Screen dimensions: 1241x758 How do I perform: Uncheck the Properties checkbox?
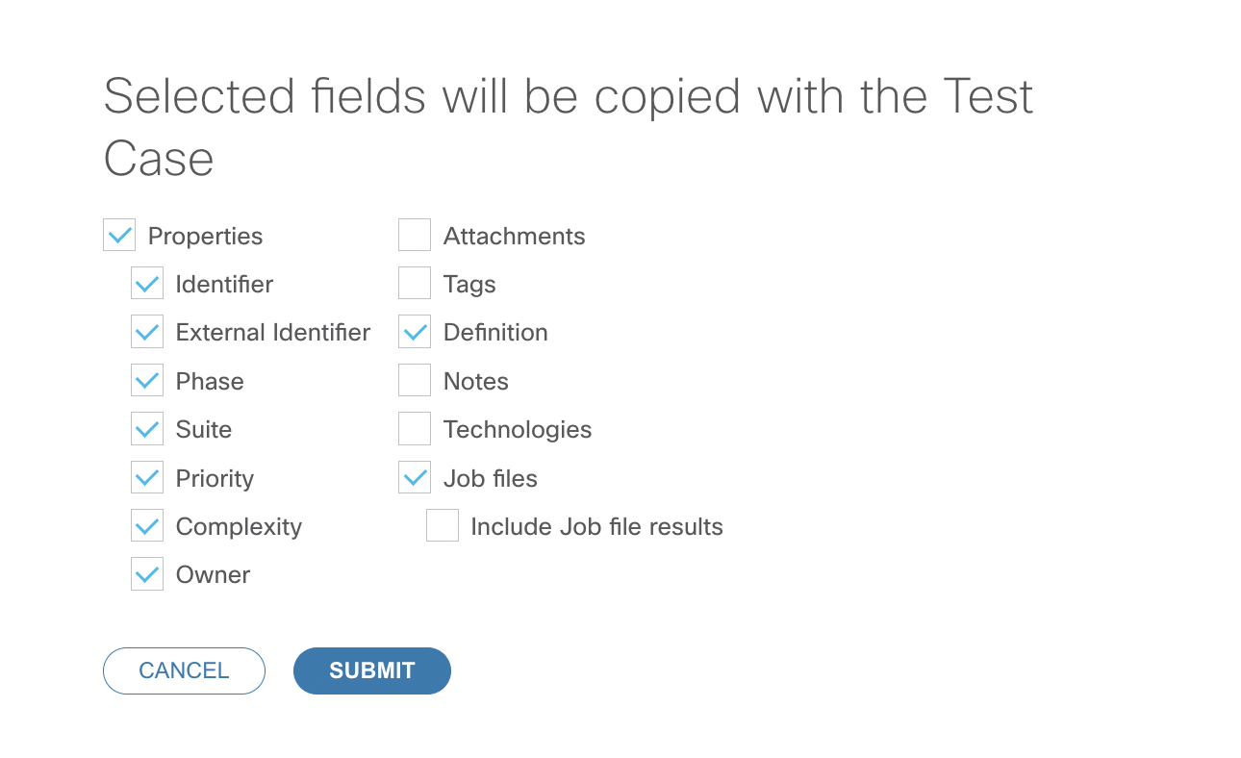tap(119, 236)
